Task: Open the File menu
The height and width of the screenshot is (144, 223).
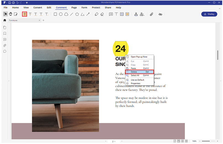Action: tap(6, 7)
